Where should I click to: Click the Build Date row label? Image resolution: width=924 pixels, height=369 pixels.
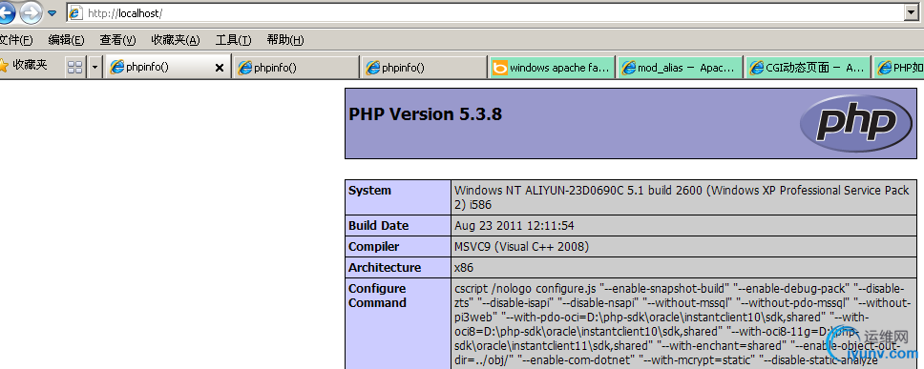point(378,226)
